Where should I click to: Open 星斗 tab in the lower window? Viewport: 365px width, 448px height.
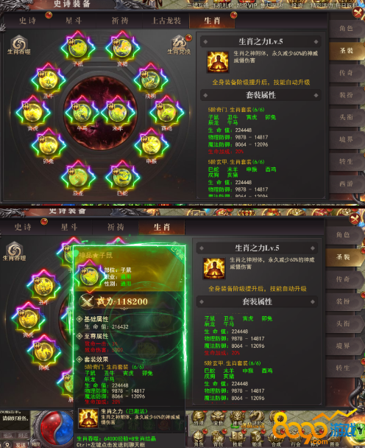click(x=69, y=227)
